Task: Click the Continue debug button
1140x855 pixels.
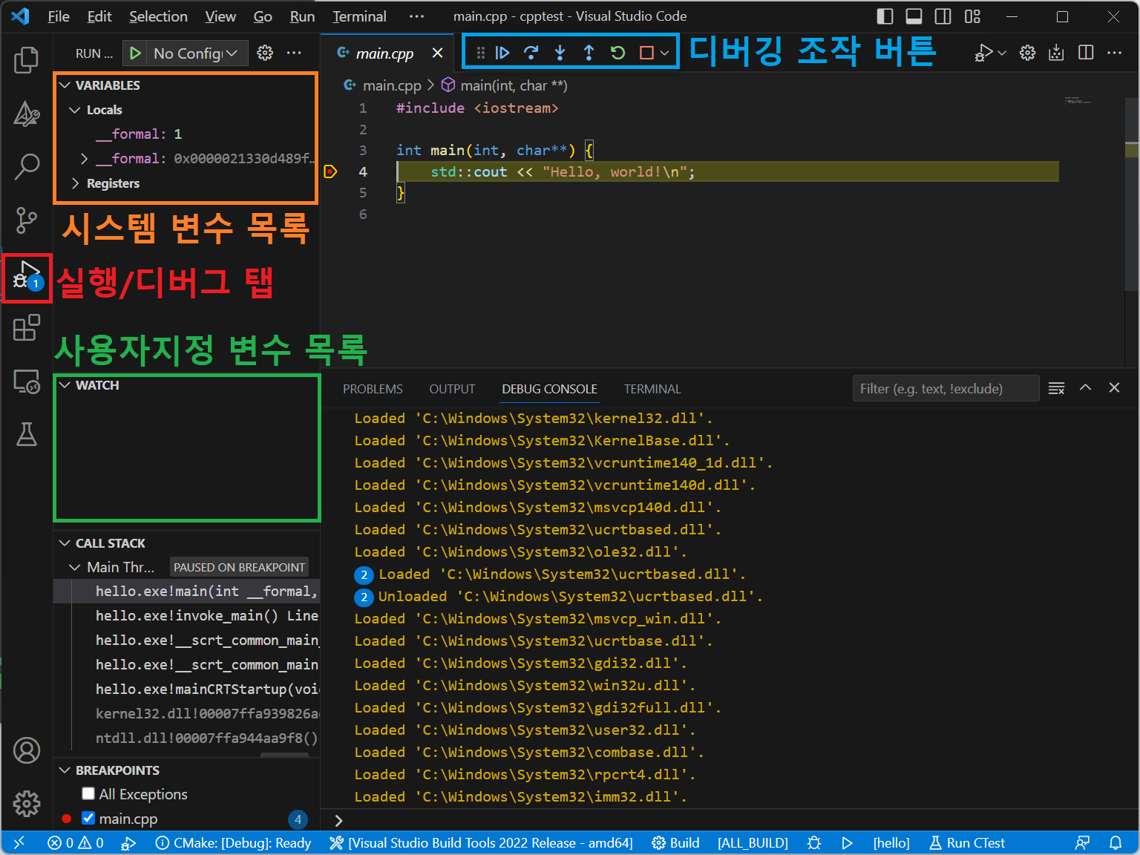Action: (502, 53)
